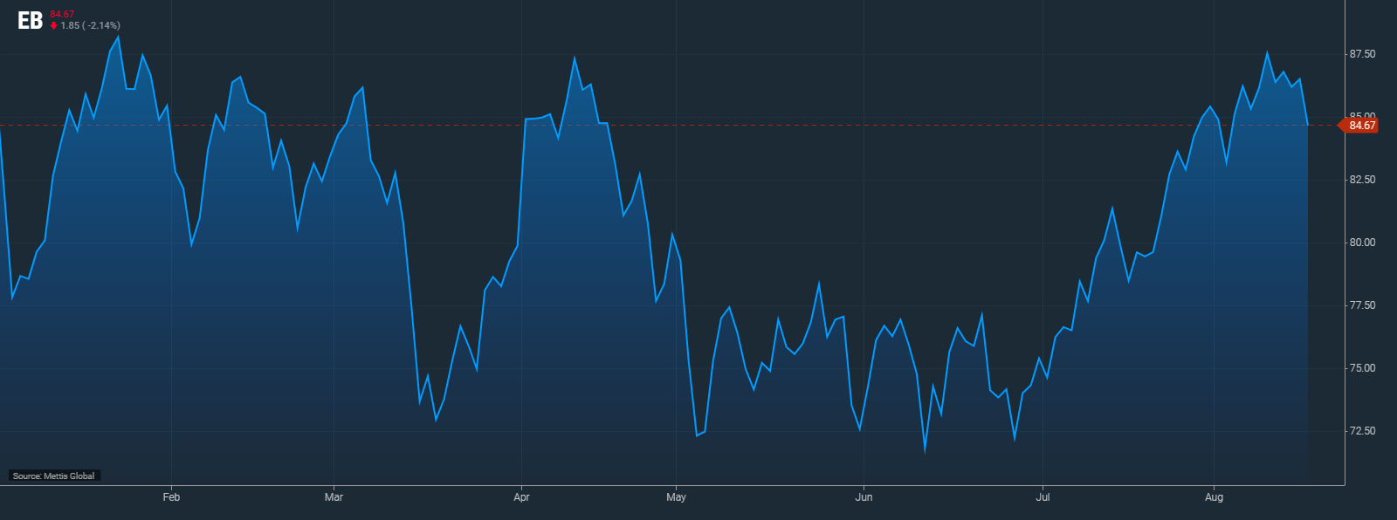The image size is (1397, 520).
Task: Select the Jul label on time axis
Action: (x=1043, y=497)
